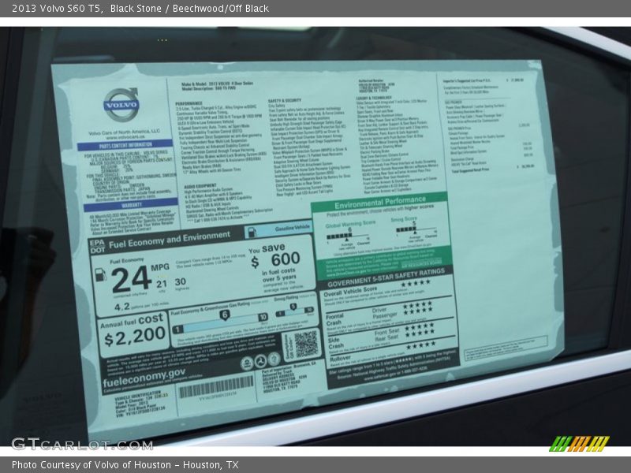Click 'Black Stone / Beechwood/Off Black' caption text
This screenshot has width=631, height=473.
[x=189, y=8]
